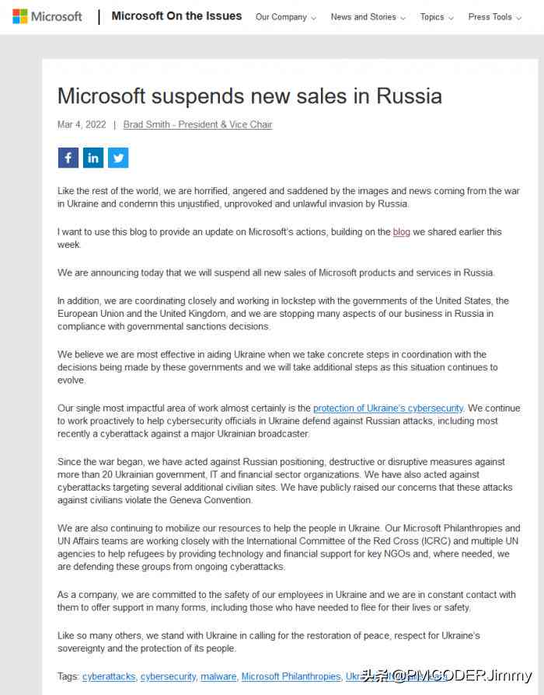
Task: Open the News and Stories menu
Action: pyautogui.click(x=368, y=17)
